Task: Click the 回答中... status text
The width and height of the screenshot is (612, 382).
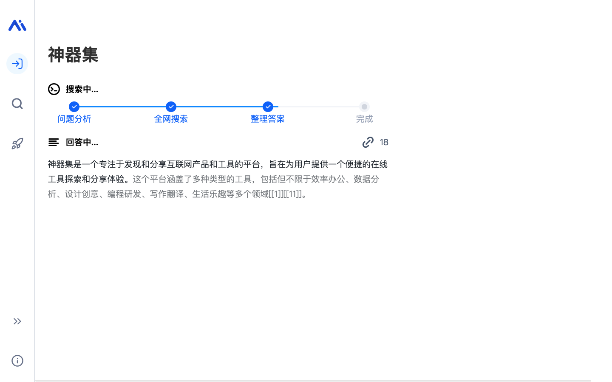Action: pos(82,142)
